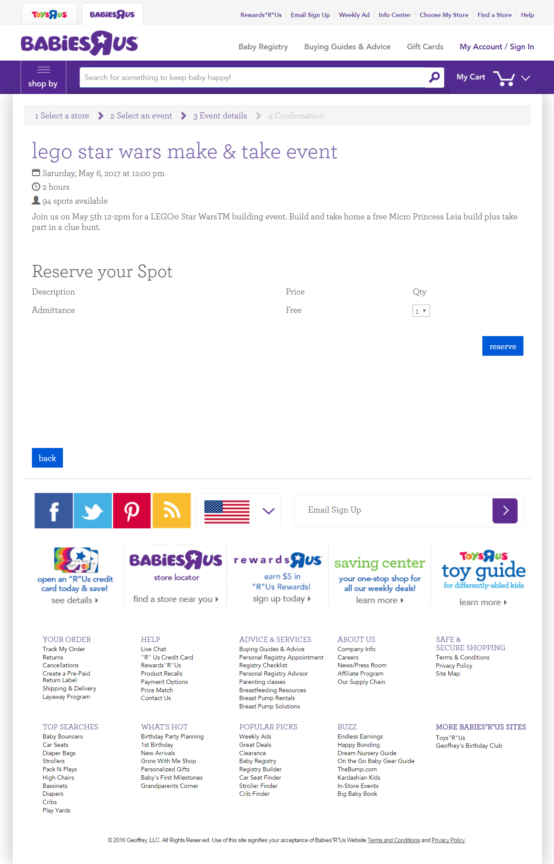554x864 pixels.
Task: Open My Account / Sign In
Action: click(497, 47)
